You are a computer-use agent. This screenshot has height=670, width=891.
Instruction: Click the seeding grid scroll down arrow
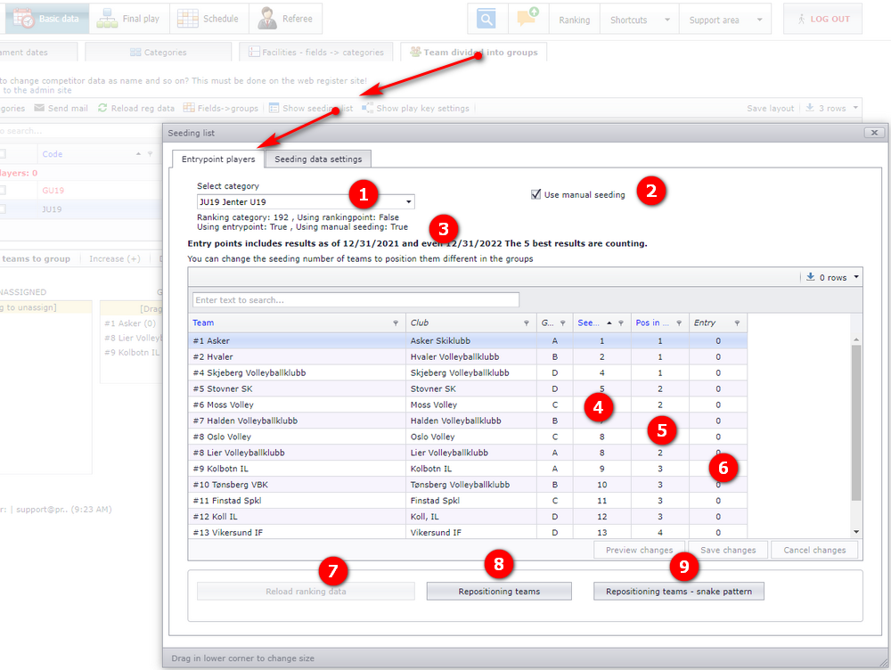pos(856,532)
